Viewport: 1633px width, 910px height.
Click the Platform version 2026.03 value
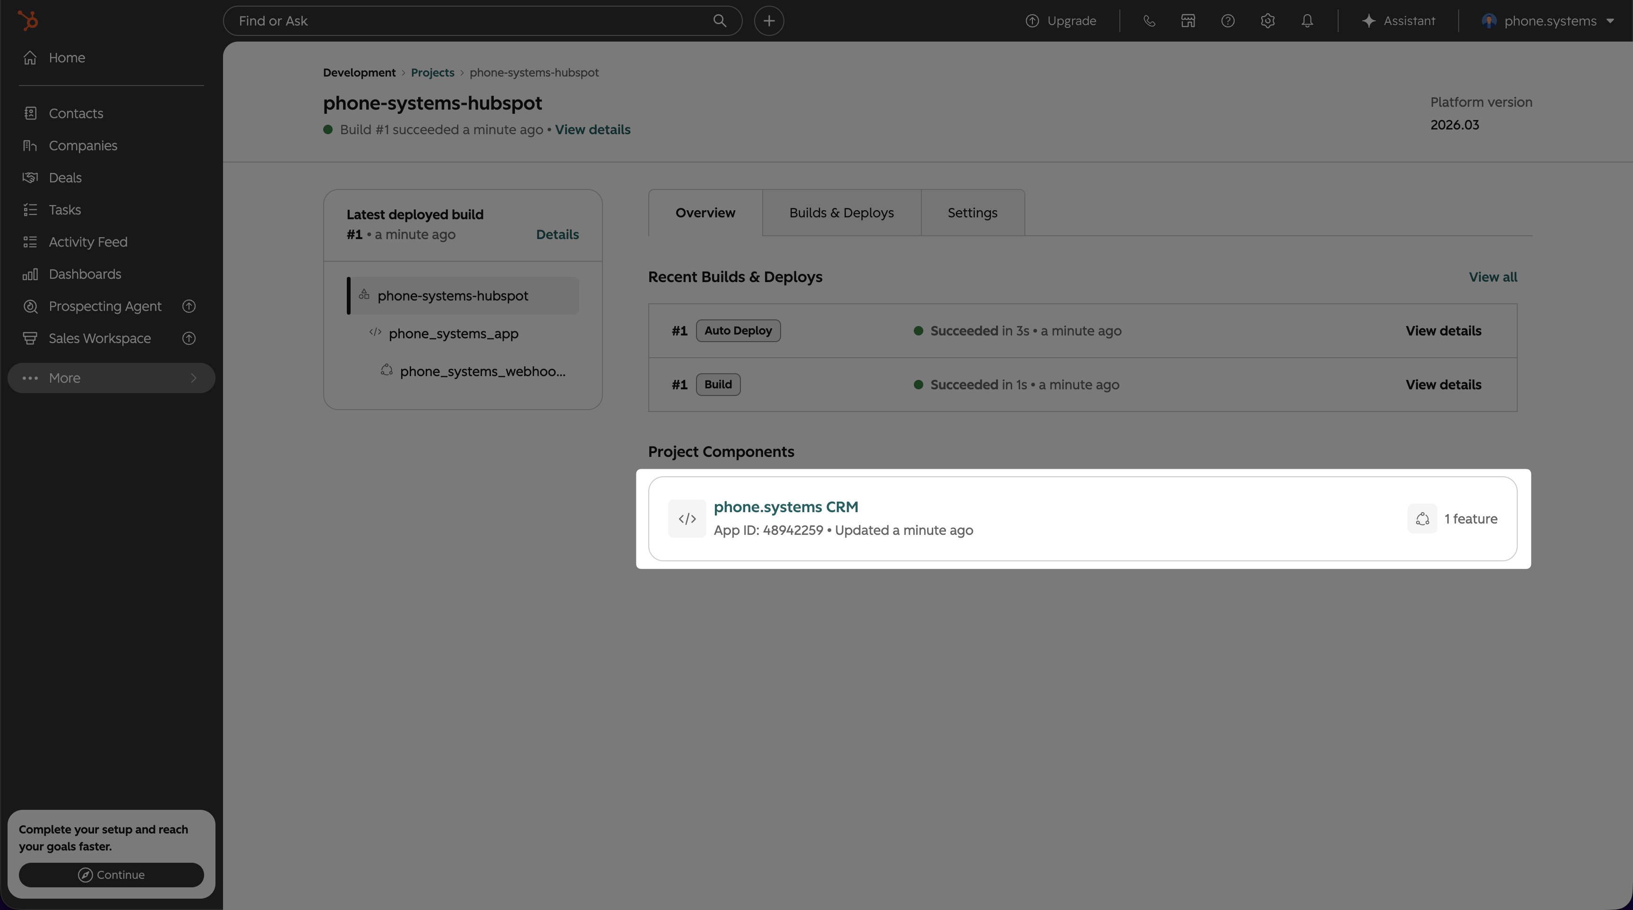click(1455, 125)
